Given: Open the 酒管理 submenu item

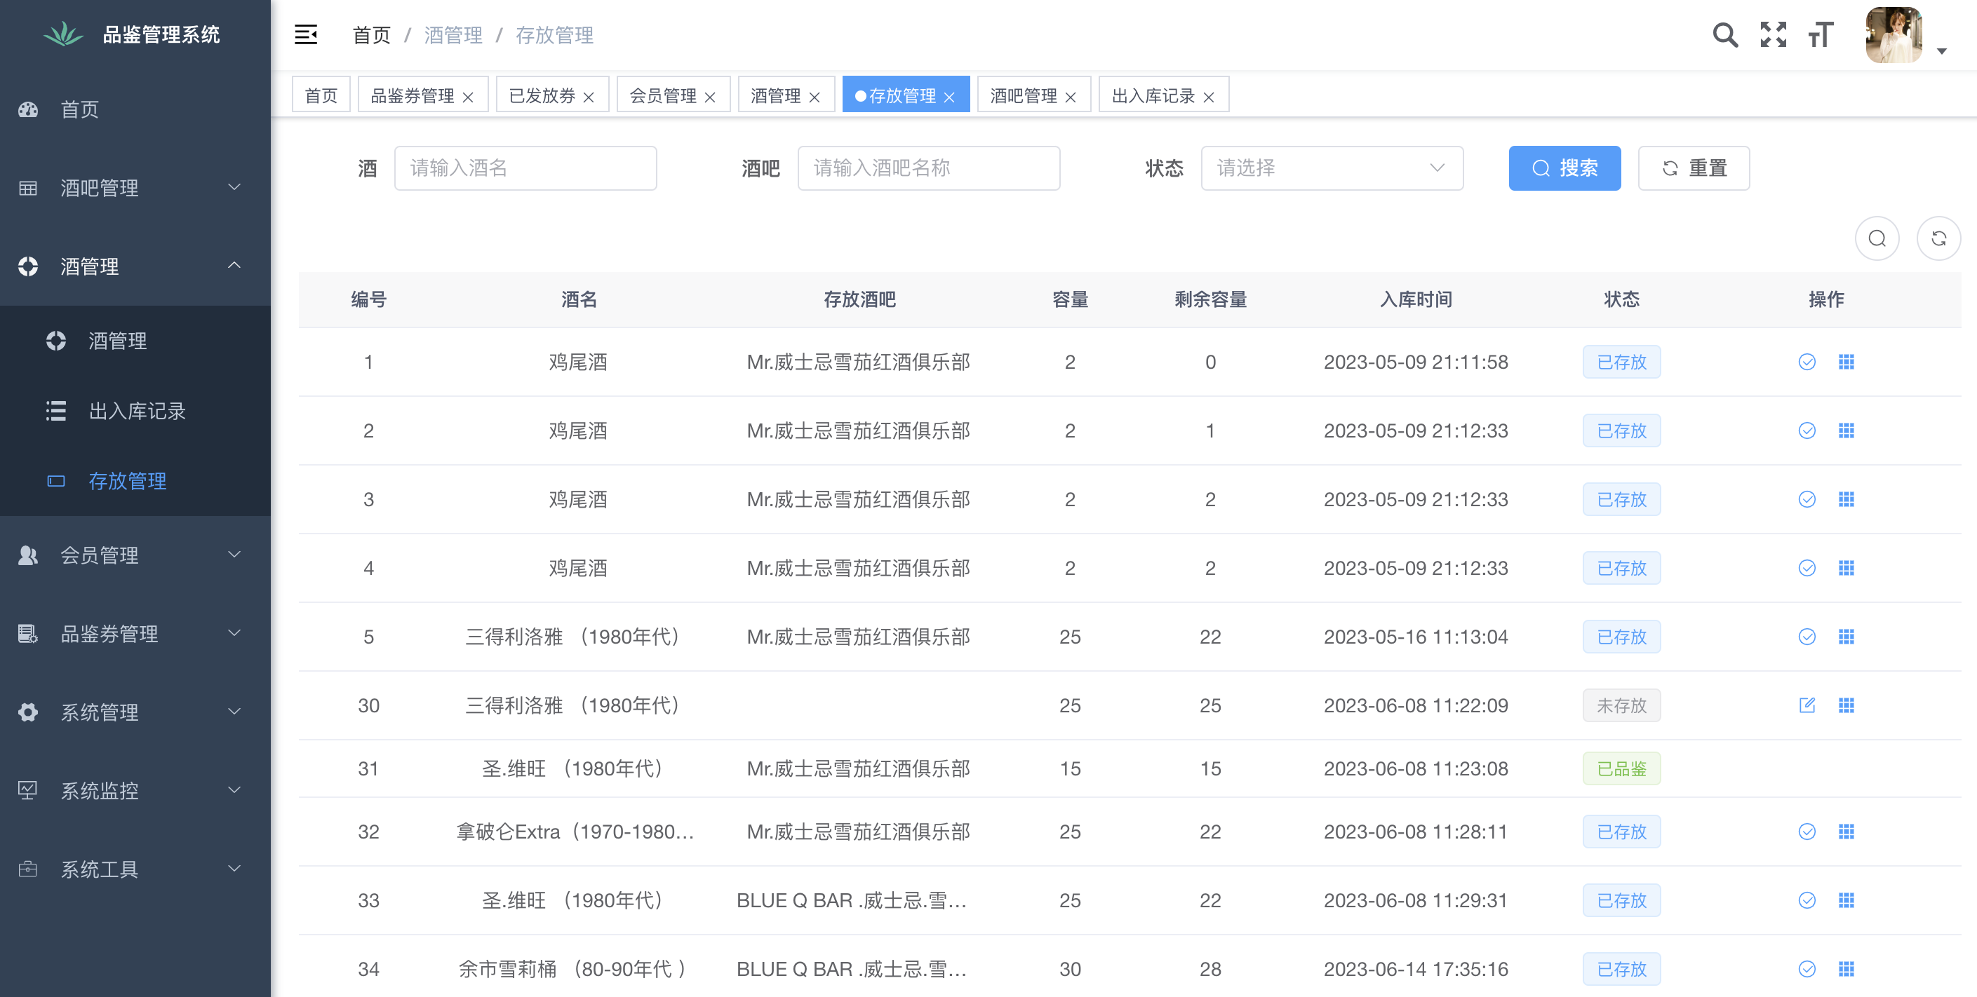Looking at the screenshot, I should (x=135, y=341).
